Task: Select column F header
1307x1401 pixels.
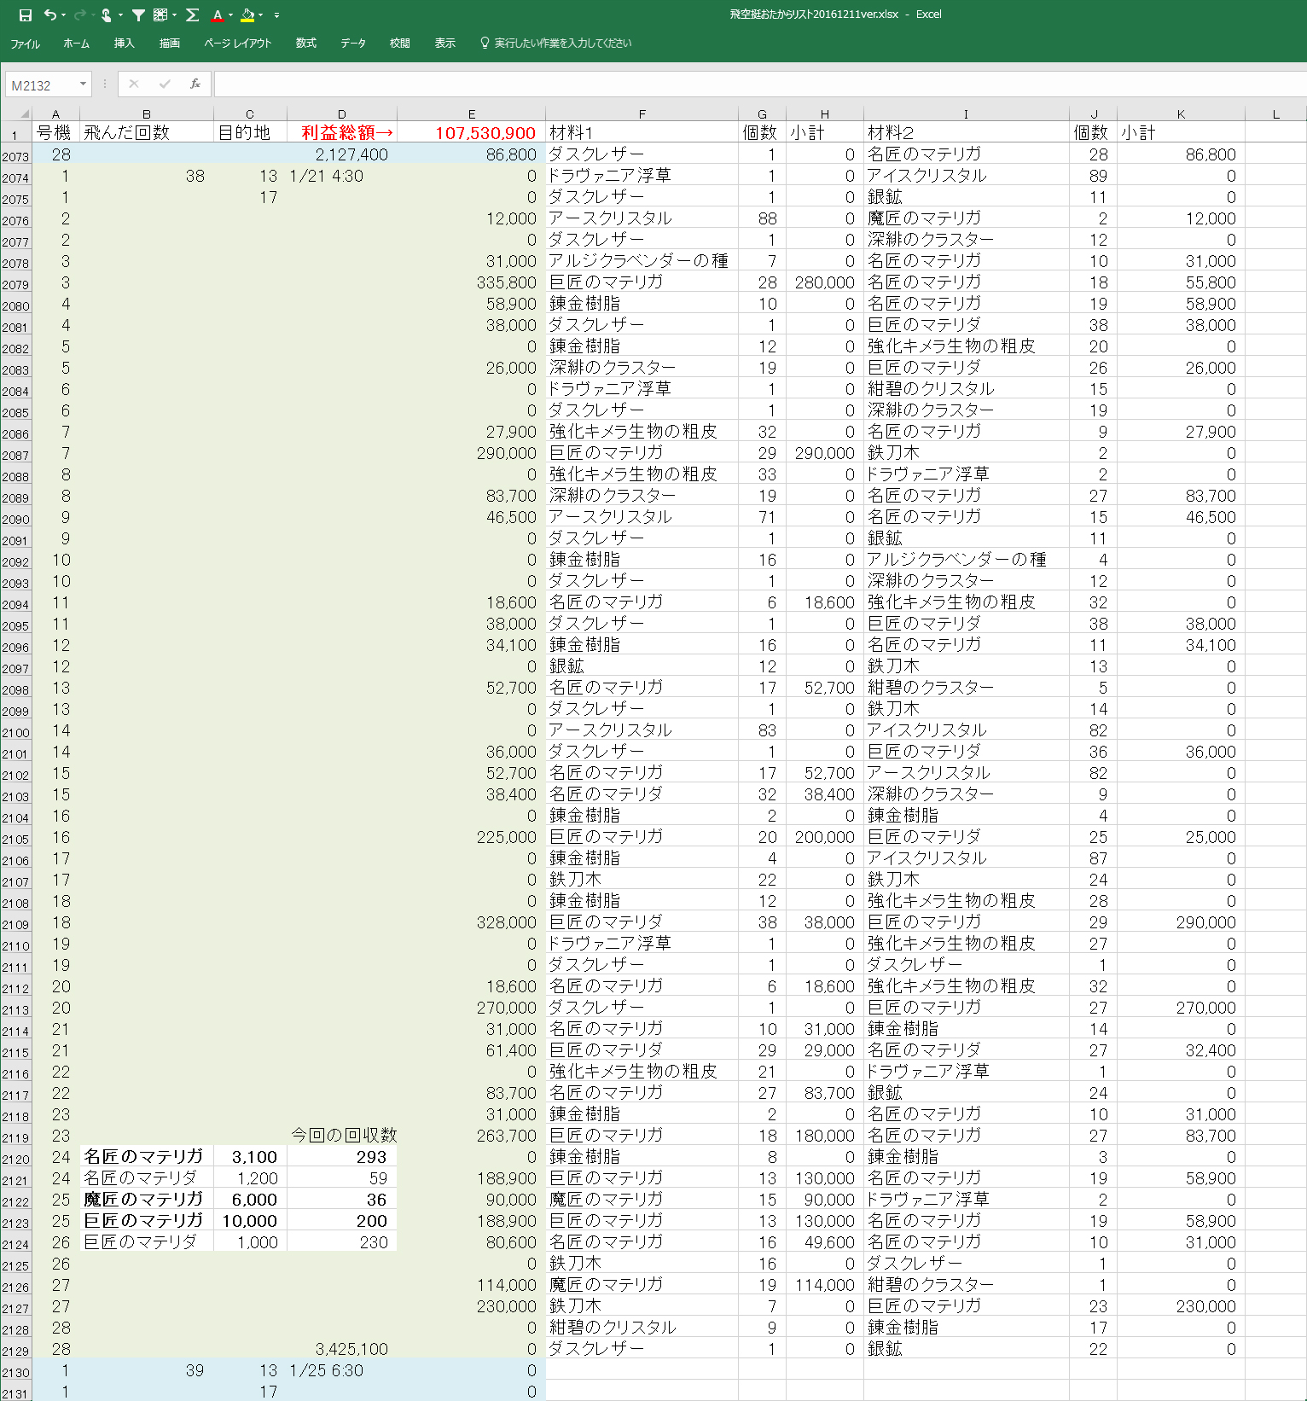Action: tap(642, 113)
